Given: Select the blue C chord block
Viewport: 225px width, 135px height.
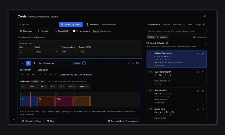Looking at the screenshot, I should click(x=29, y=101).
